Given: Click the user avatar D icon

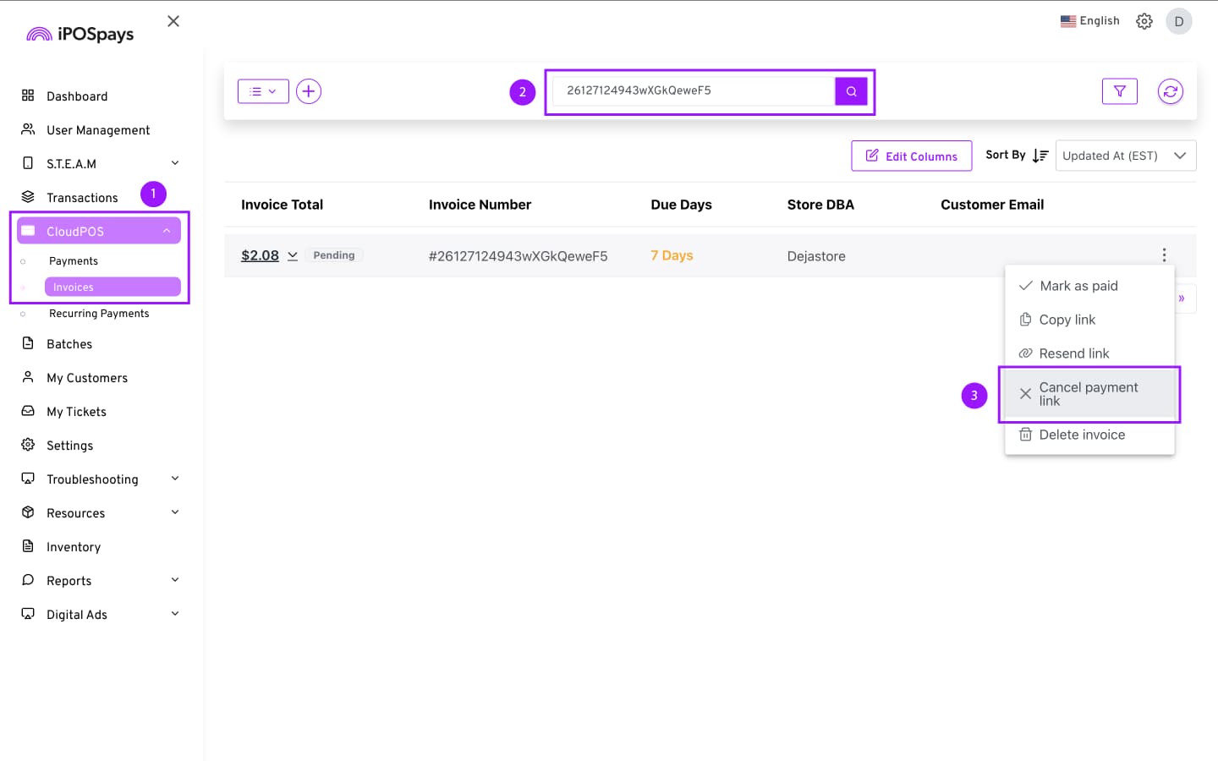Looking at the screenshot, I should click(1178, 21).
